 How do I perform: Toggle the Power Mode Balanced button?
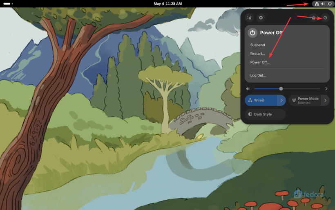pyautogui.click(x=305, y=100)
